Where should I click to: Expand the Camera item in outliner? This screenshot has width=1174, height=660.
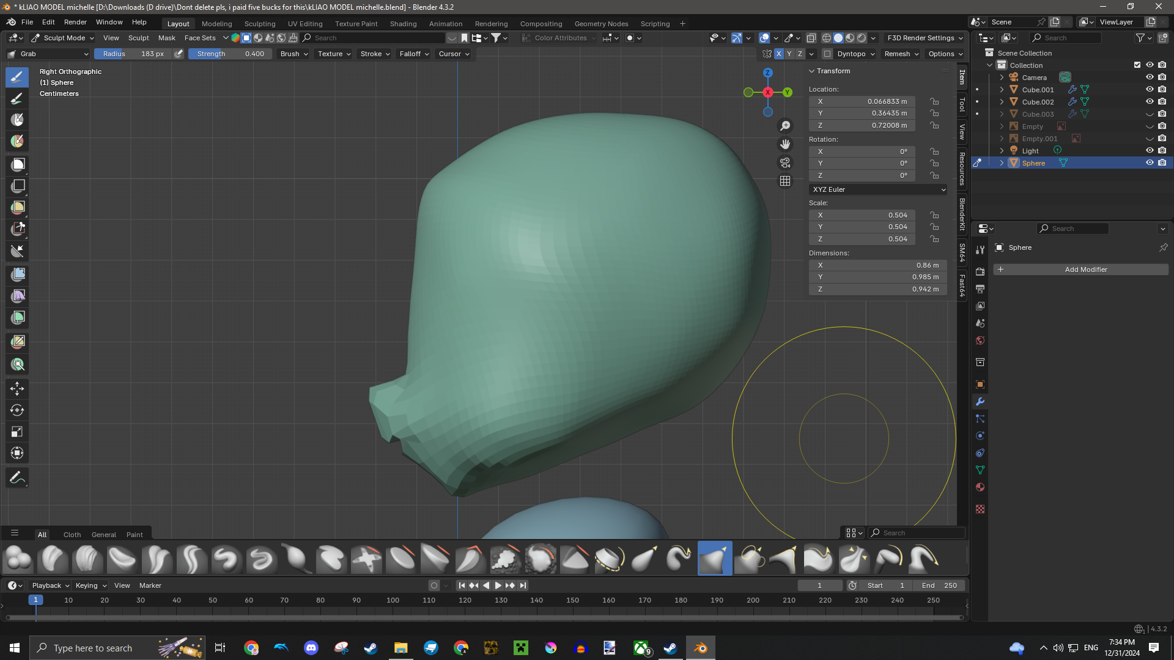[1002, 78]
